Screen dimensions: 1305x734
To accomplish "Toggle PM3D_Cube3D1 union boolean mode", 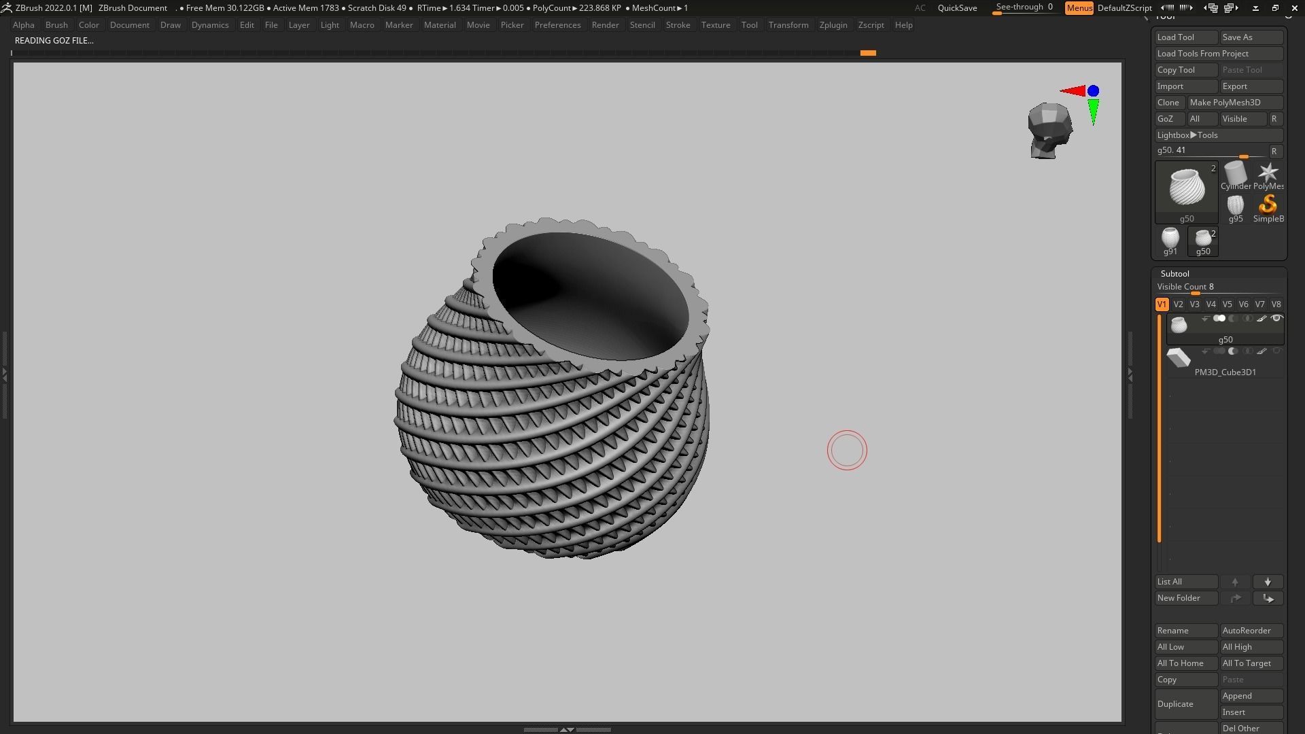I will [1219, 351].
